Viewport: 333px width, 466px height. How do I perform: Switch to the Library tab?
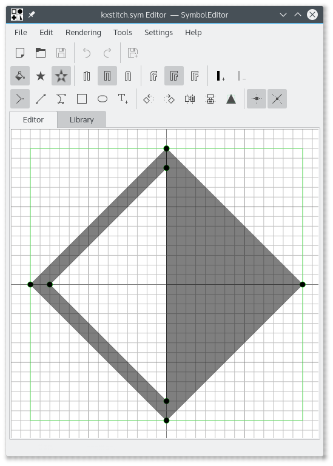[x=81, y=120]
